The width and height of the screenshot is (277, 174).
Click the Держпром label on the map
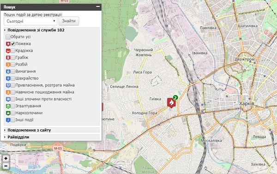(245, 59)
